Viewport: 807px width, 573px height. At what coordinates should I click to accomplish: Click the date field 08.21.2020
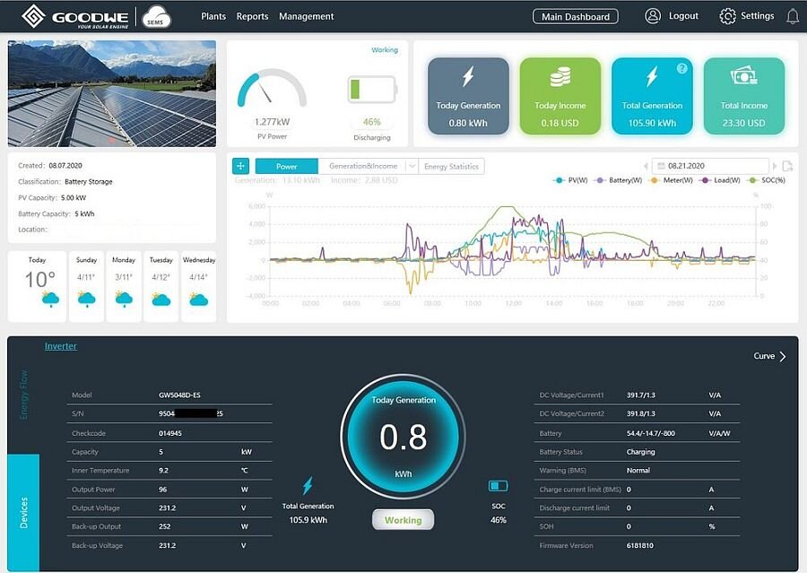(x=710, y=166)
